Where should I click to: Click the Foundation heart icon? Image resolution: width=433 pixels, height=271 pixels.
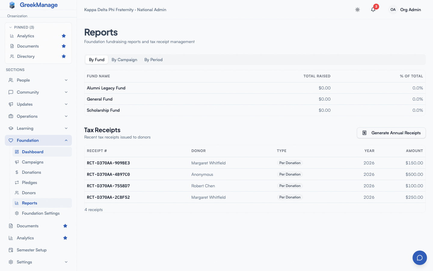tap(11, 140)
